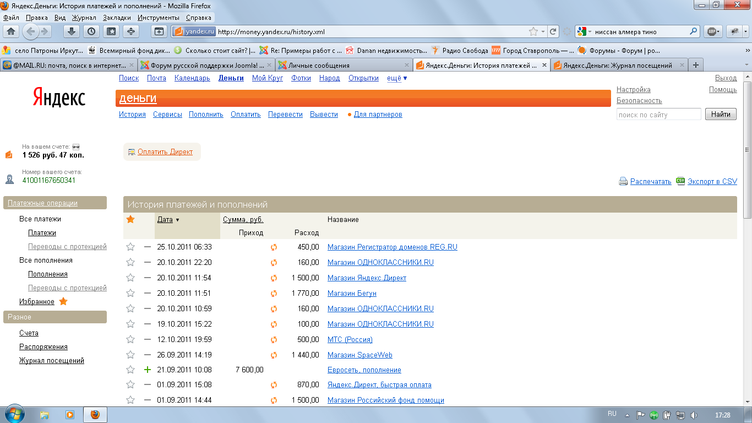The height and width of the screenshot is (423, 752).
Task: Click the orange star beside Избранное
Action: 63,301
